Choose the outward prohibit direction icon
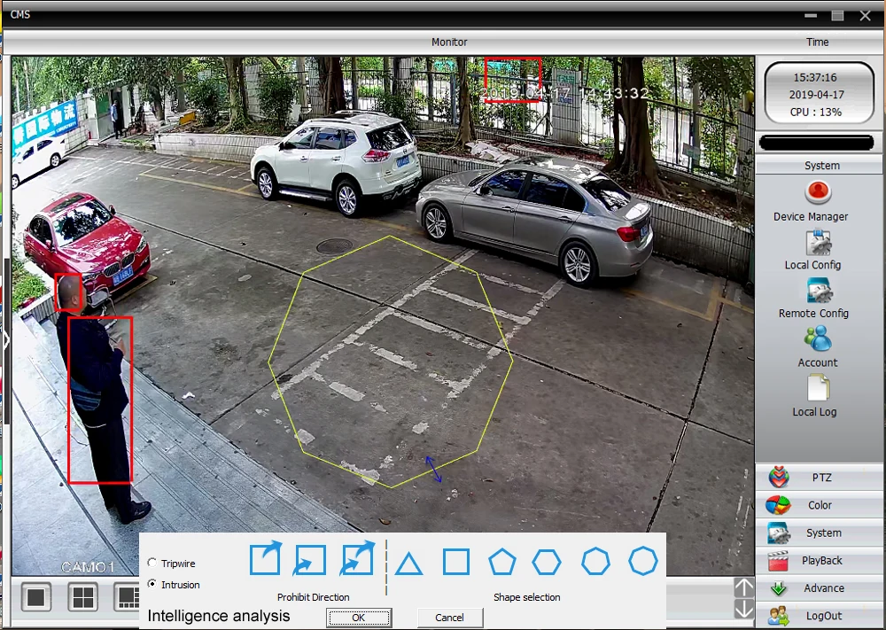Viewport: 886px width, 630px height. (265, 558)
